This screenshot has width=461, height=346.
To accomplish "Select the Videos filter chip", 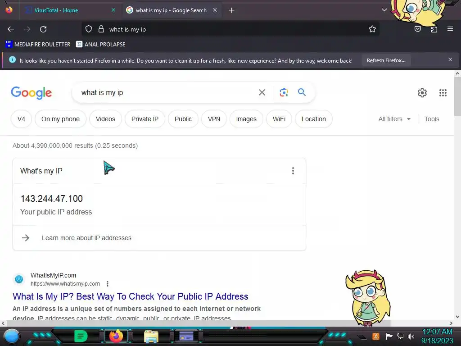I will 105,119.
